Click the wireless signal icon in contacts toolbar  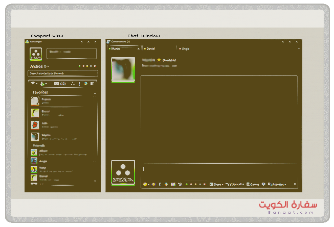(x=33, y=84)
